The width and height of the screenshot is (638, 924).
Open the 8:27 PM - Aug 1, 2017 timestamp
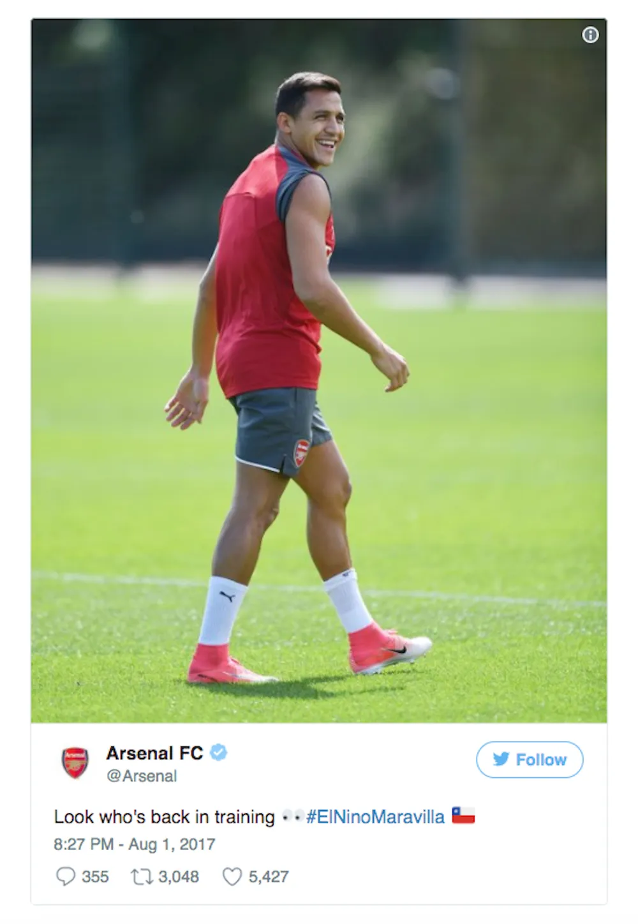coord(135,844)
